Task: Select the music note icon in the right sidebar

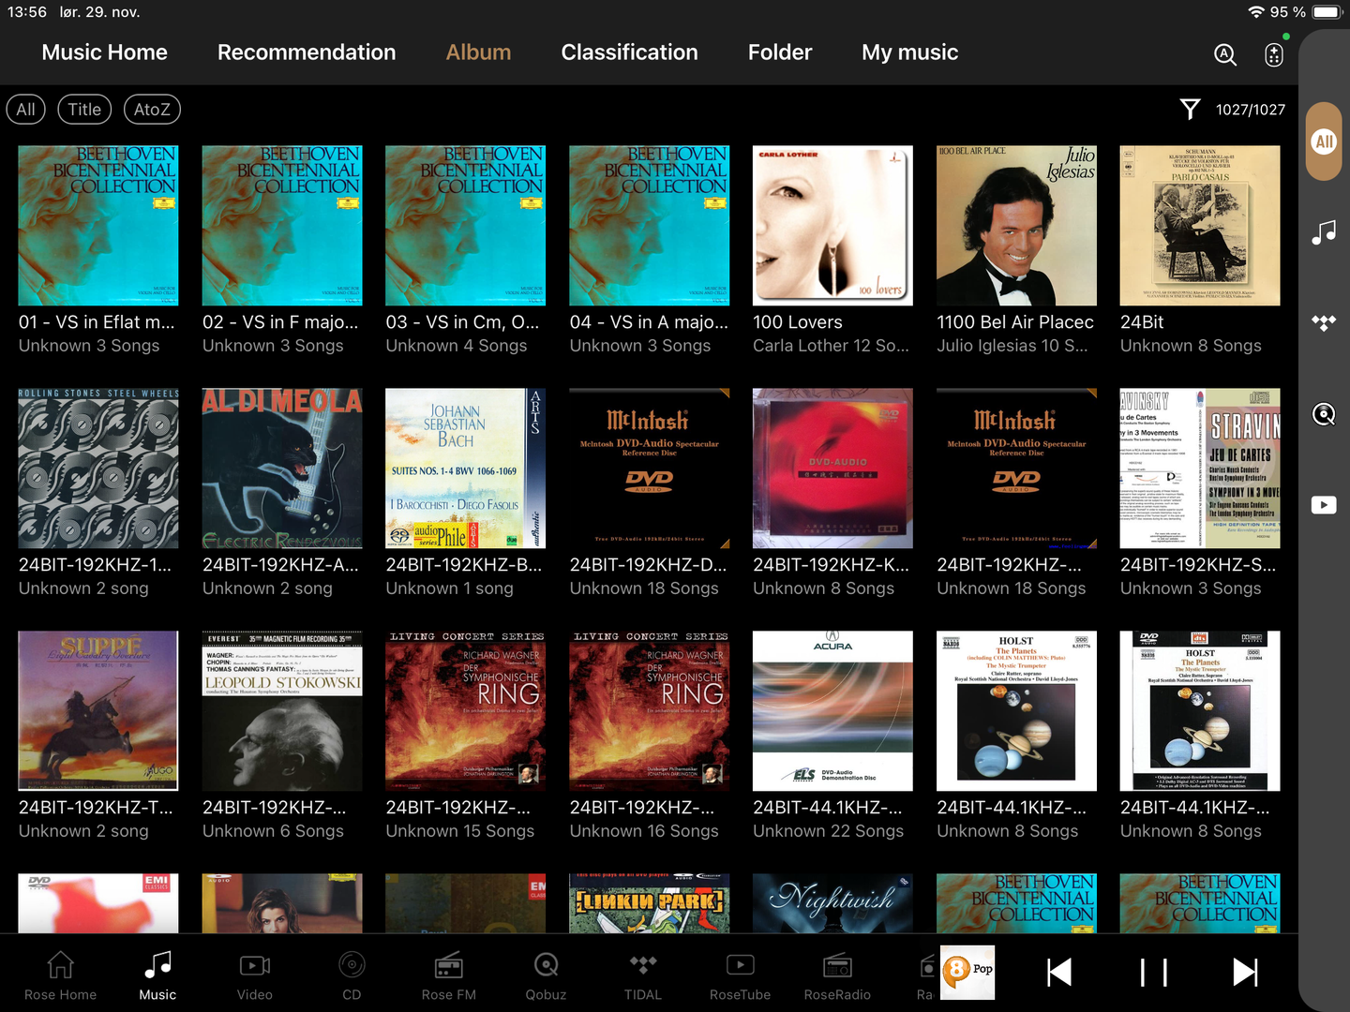Action: [1324, 231]
